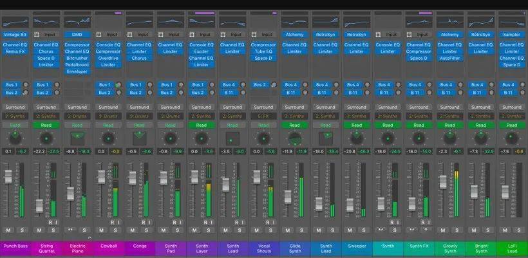Click the Bus 1 send knob on Cowbell
Image resolution: width=528 pixels, height=258 pixels.
click(118, 85)
